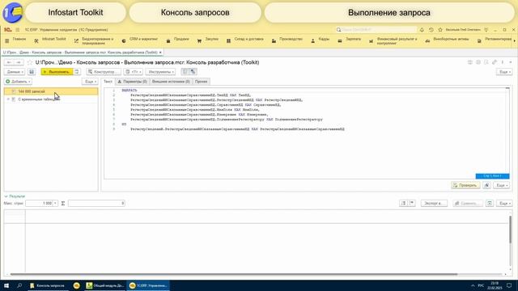
Task: Select the '144 000 записей' query row
Action: [x=51, y=91]
